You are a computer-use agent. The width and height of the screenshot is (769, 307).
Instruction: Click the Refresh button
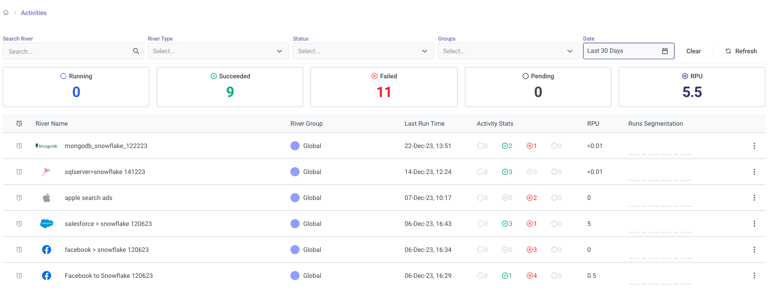pyautogui.click(x=741, y=51)
